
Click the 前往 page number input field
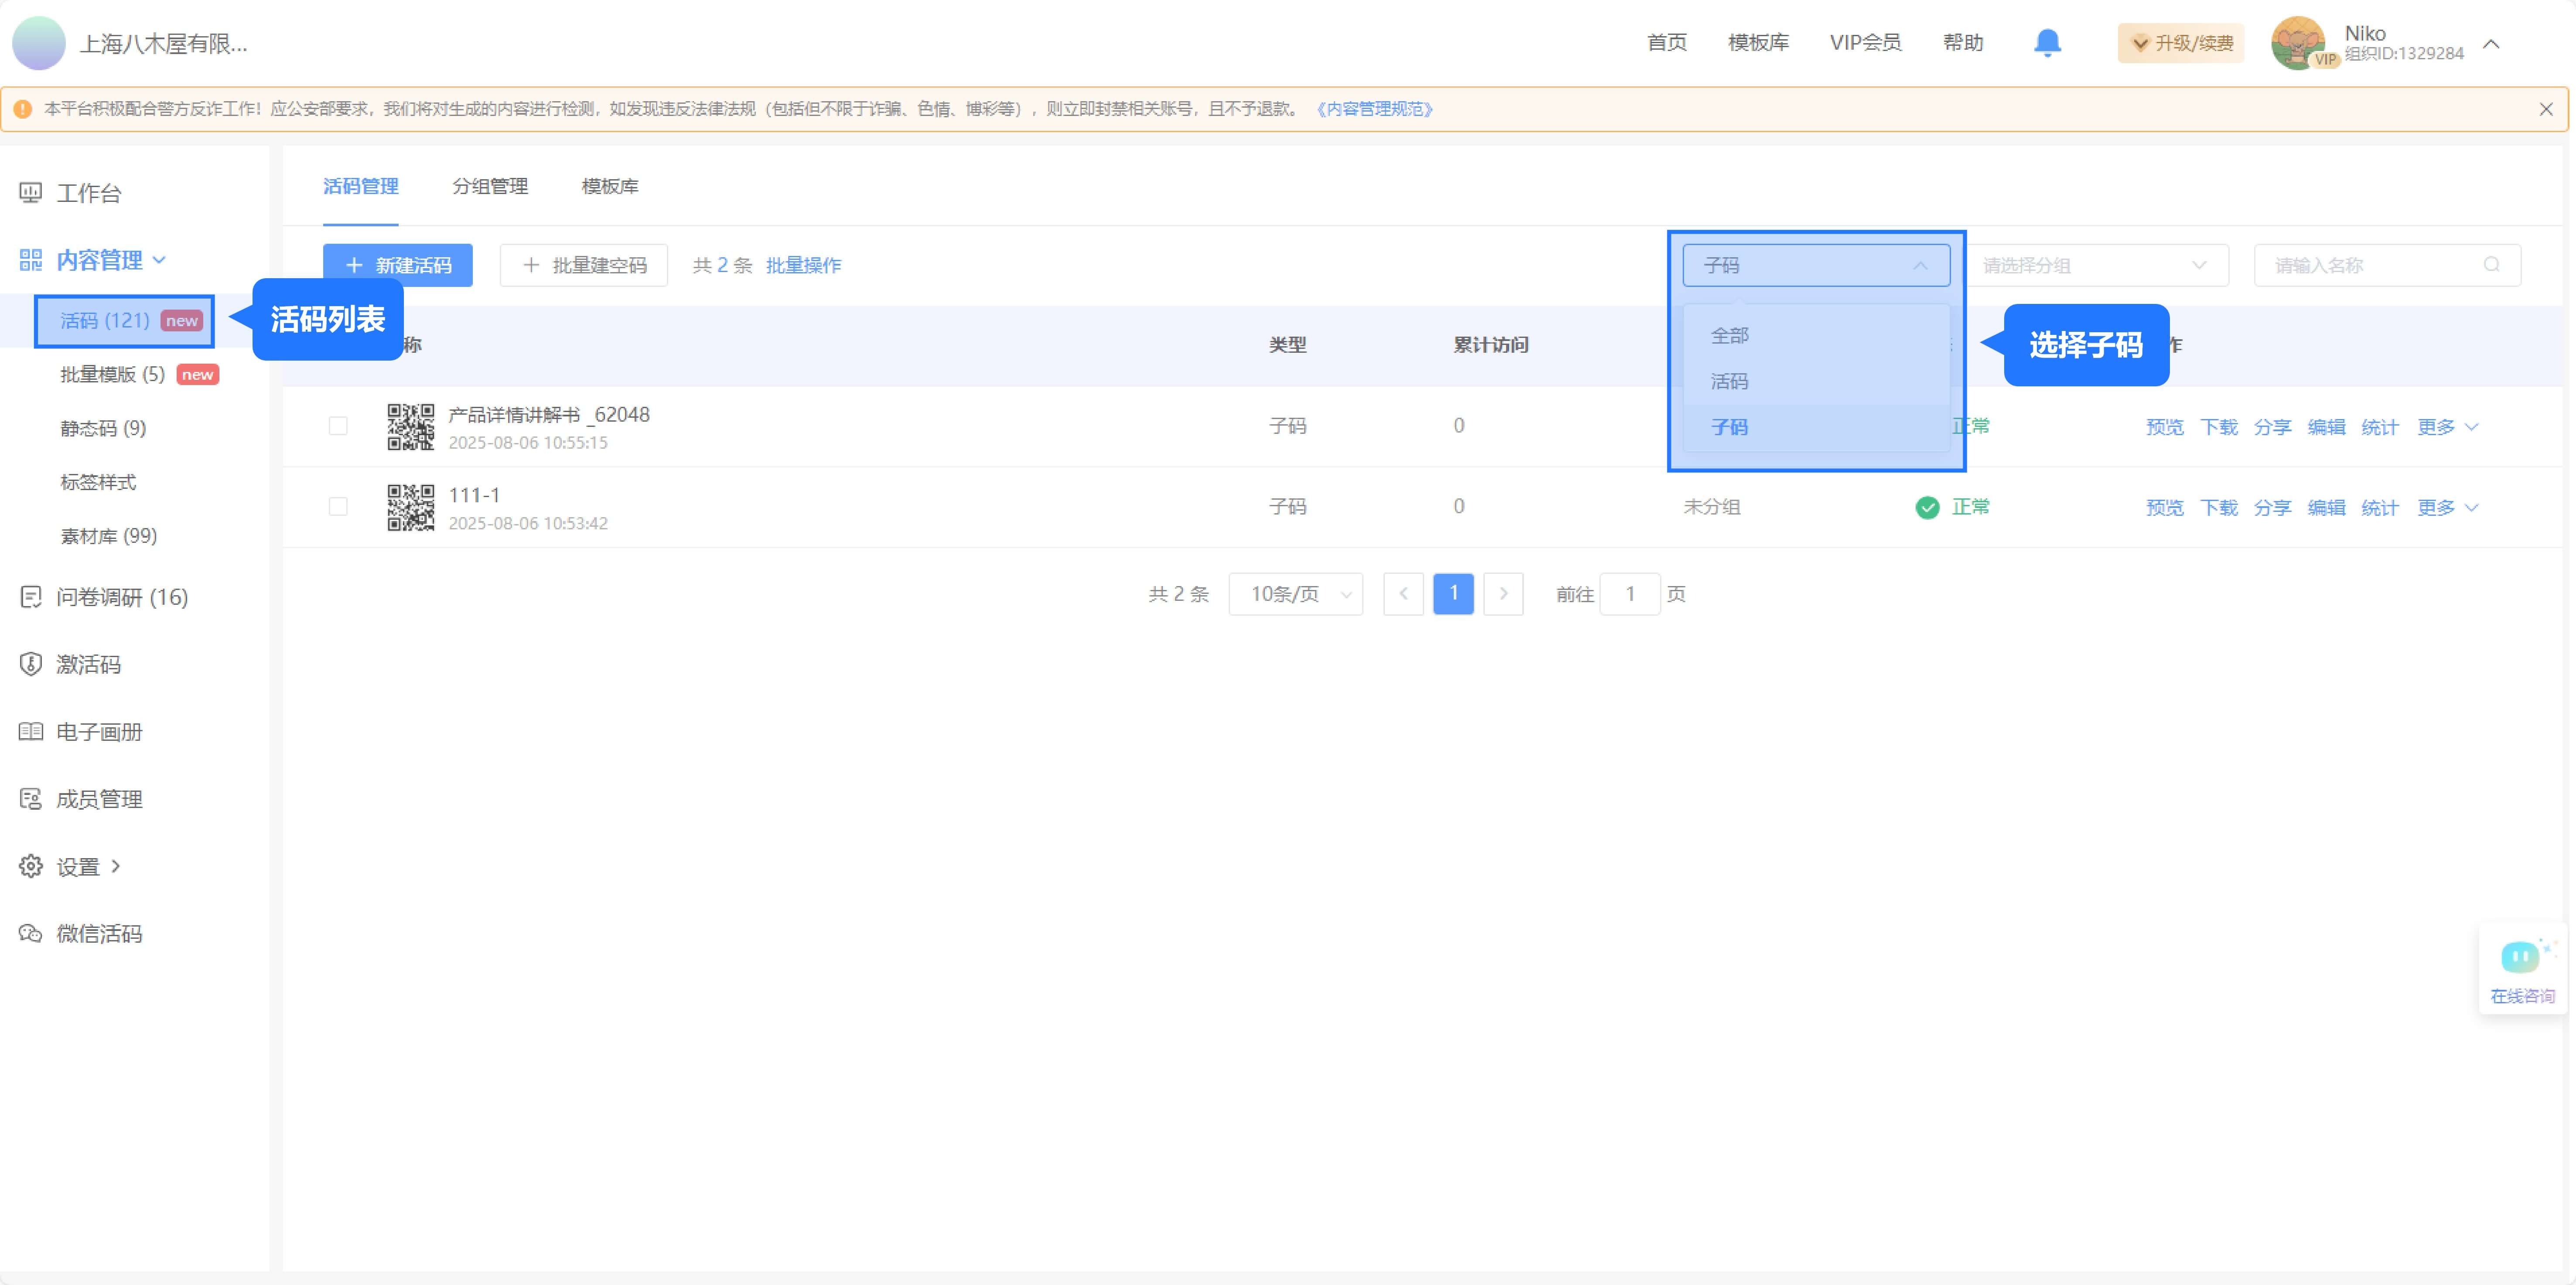pyautogui.click(x=1631, y=593)
